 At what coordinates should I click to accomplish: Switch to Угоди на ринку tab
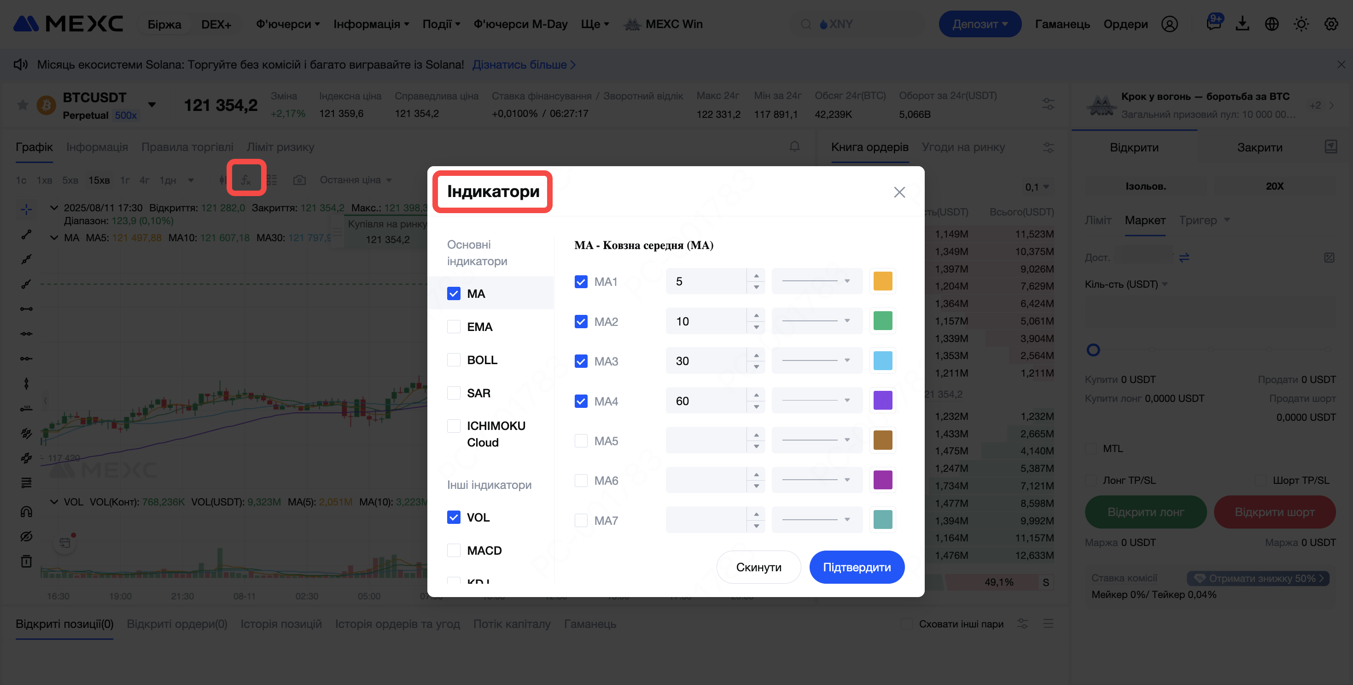[x=963, y=147]
